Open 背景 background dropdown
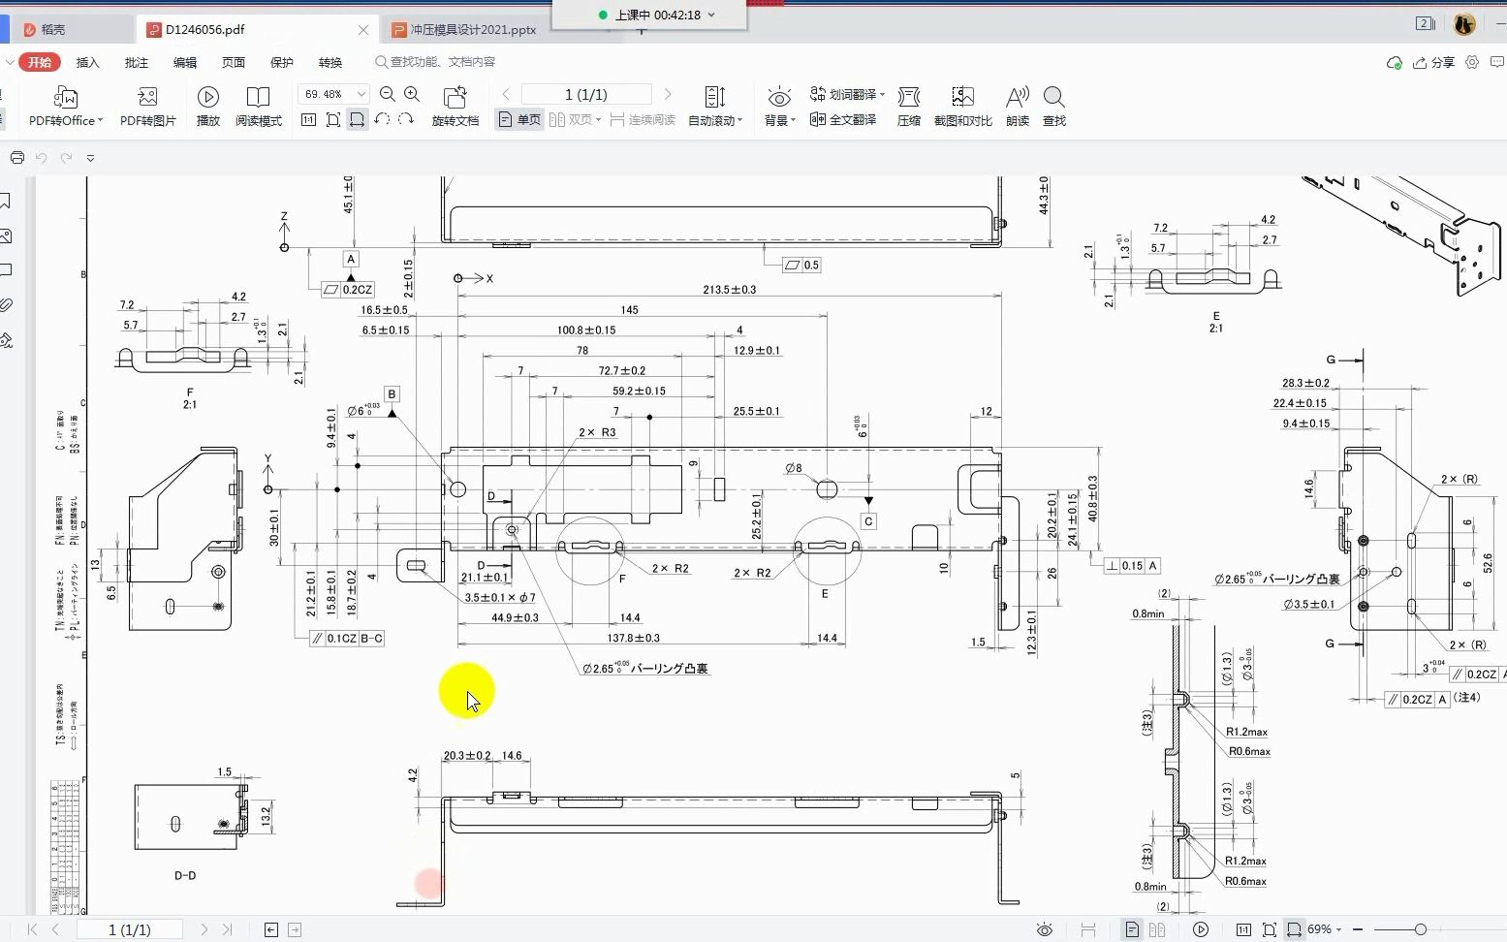Screen dimensions: 1507x942 pyautogui.click(x=779, y=107)
